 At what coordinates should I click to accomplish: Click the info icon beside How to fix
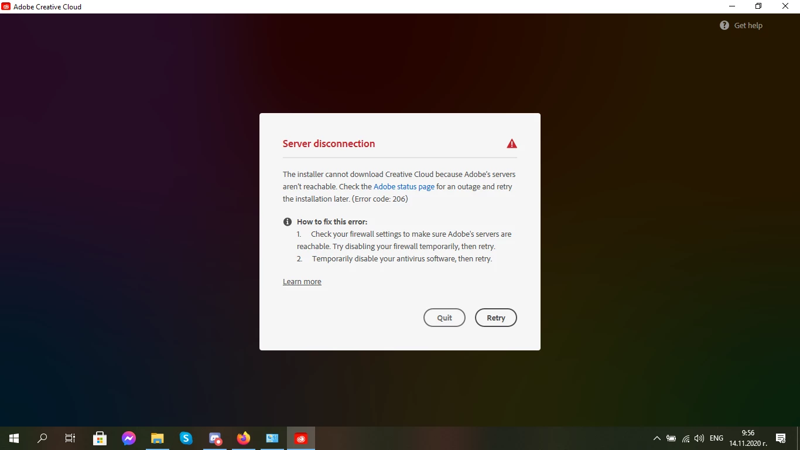(x=288, y=221)
